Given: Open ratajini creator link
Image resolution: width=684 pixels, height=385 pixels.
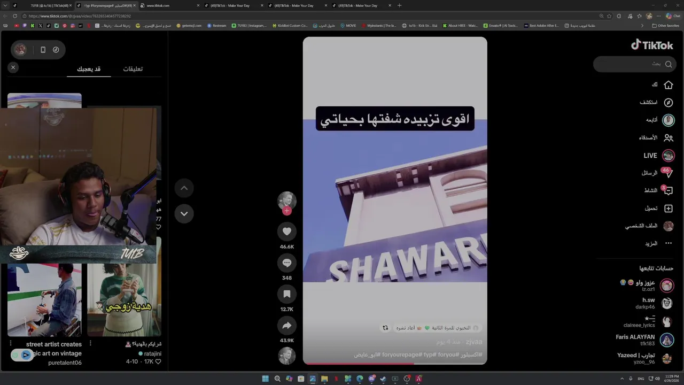Looking at the screenshot, I should tap(153, 353).
